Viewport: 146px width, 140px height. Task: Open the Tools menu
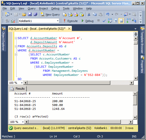(x=66, y=8)
